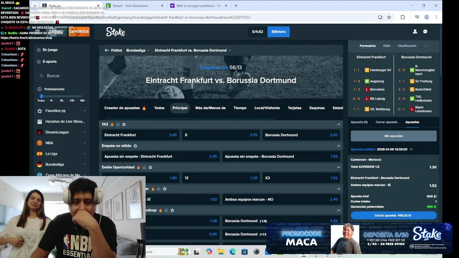
Task: Select the draw X at odds 3.75
Action: click(221, 135)
